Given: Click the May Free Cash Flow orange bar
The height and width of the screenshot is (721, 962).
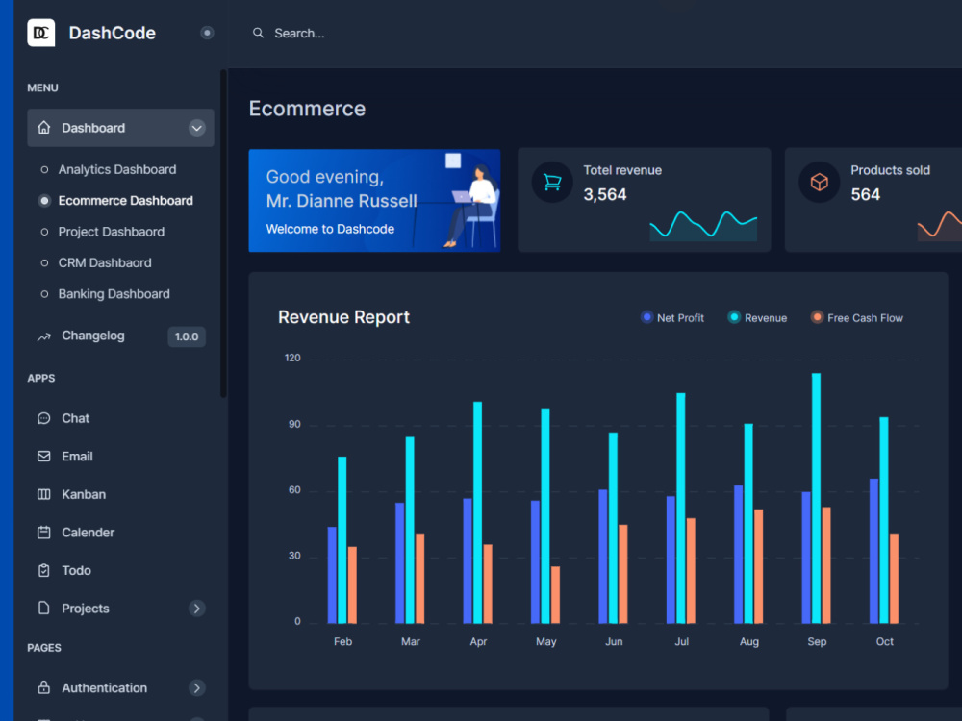Looking at the screenshot, I should click(x=555, y=595).
